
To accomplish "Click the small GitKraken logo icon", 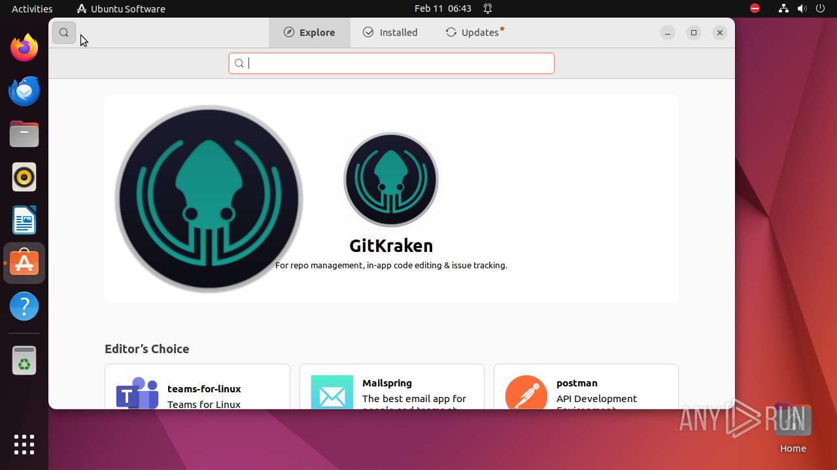I will click(391, 180).
